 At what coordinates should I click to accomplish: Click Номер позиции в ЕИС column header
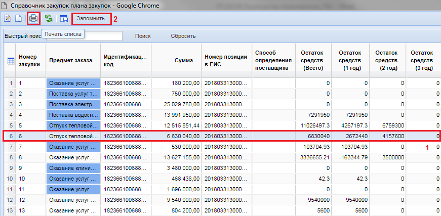[x=226, y=61]
